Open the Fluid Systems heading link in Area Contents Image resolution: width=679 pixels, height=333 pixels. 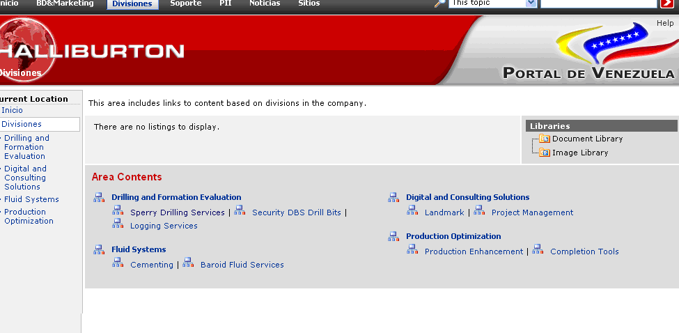tap(139, 249)
